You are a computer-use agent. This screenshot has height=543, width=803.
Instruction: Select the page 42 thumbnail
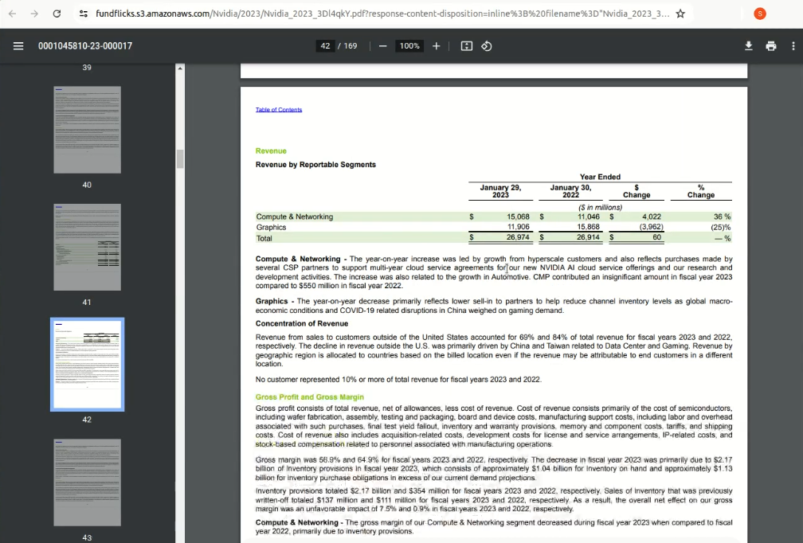click(x=87, y=365)
